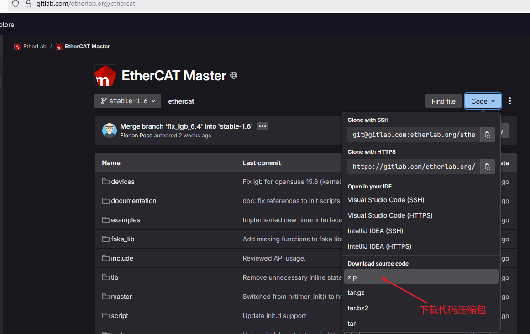Image resolution: width=530 pixels, height=334 pixels.
Task: Select Visual Studio Code (SSH)
Action: [421, 200]
